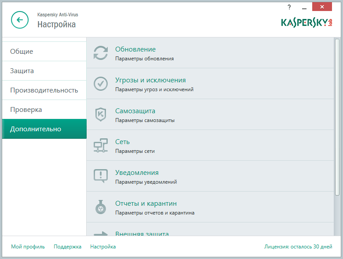Select the Дополнительно tab
This screenshot has width=343, height=259.
coord(44,129)
